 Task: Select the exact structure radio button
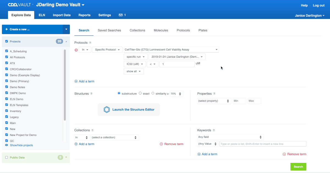[x=140, y=93]
